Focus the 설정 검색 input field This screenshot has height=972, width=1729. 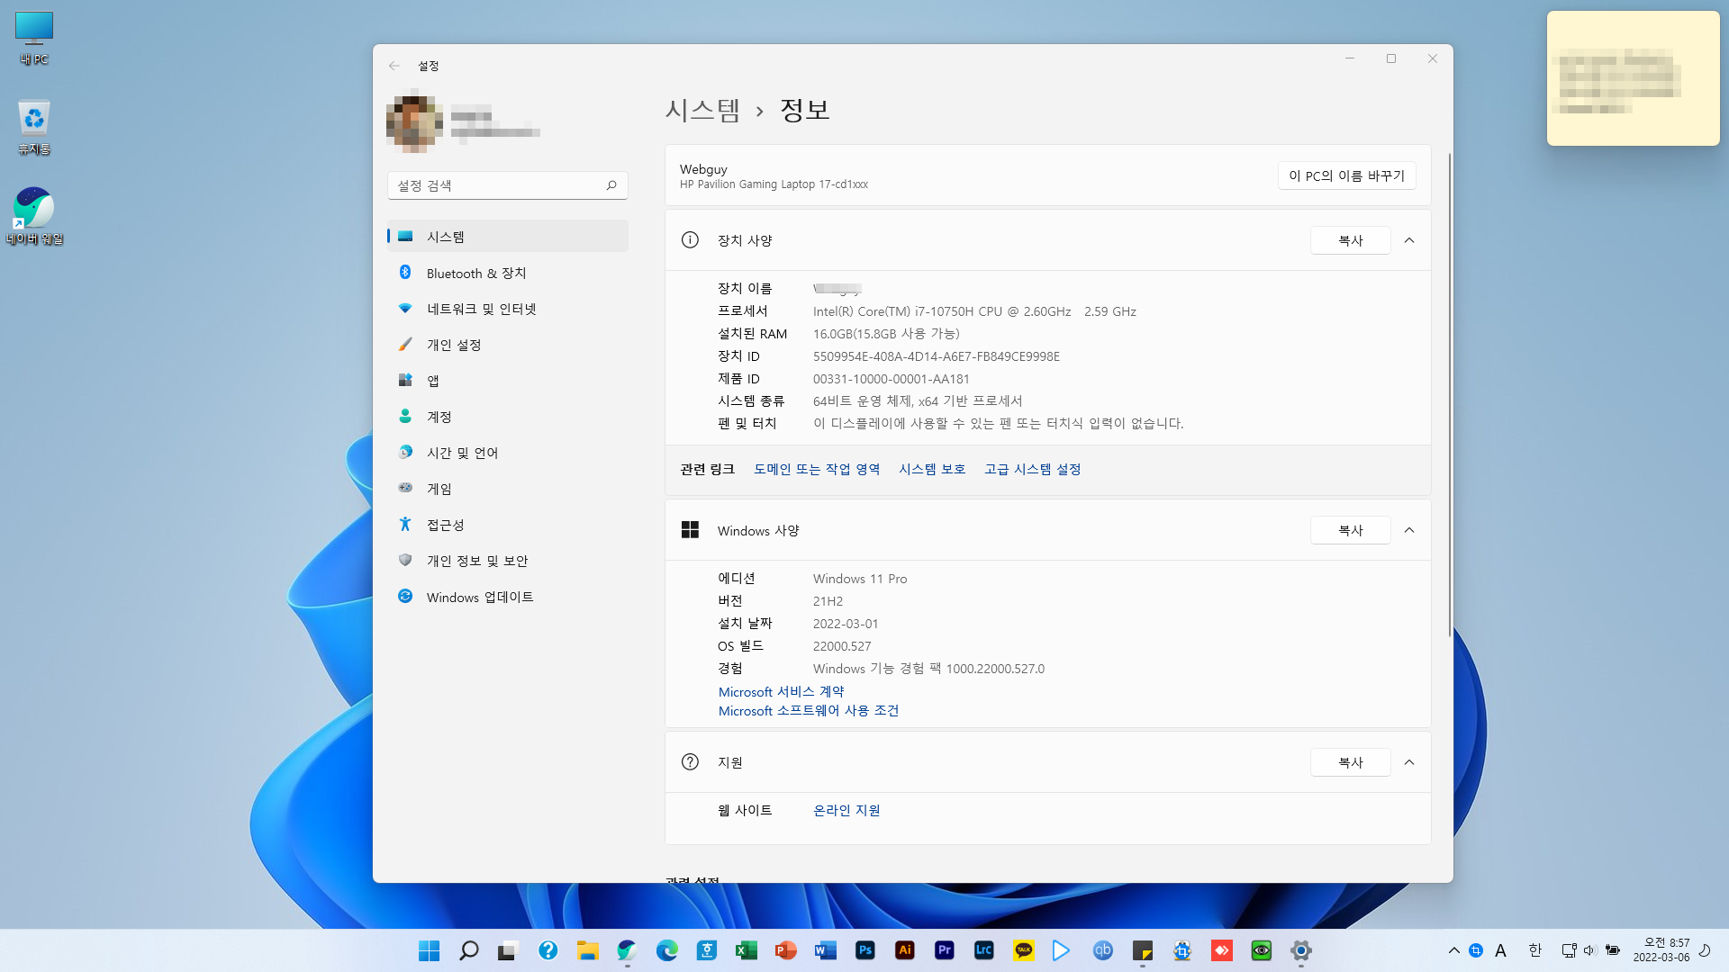coord(507,185)
